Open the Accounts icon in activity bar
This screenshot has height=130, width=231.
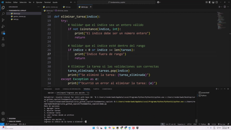click(3, 113)
